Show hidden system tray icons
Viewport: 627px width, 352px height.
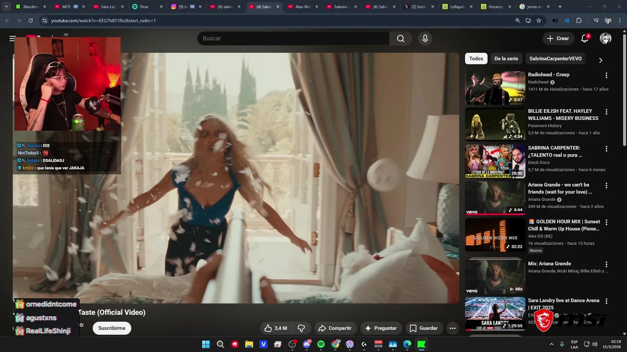(x=552, y=344)
